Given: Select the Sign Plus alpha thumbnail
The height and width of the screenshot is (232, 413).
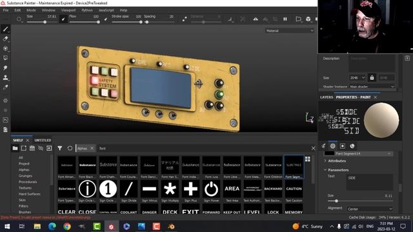Looking at the screenshot, I should point(190,189).
